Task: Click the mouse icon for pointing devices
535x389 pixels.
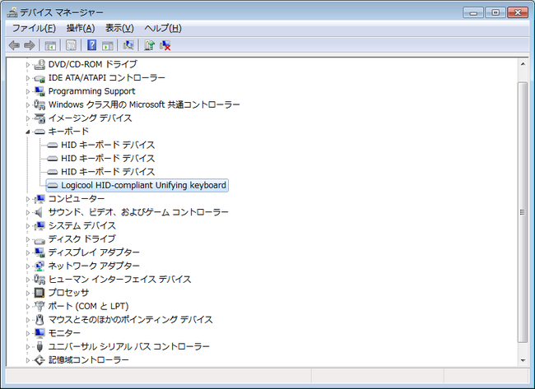Action: click(x=40, y=319)
